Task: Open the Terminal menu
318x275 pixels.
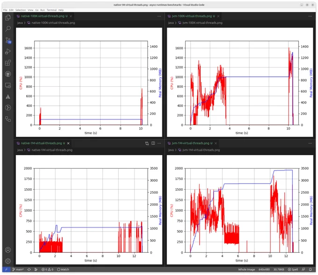Action: (x=51, y=10)
